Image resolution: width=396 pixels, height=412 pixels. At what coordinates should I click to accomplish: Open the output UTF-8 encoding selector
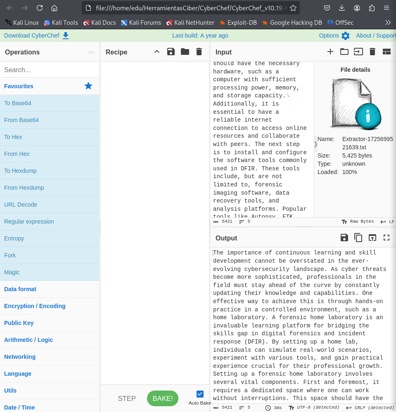pyautogui.click(x=314, y=407)
